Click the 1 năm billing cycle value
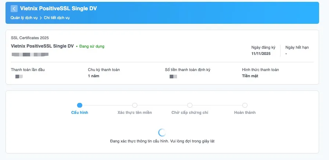The image size is (329, 160). coord(94,76)
